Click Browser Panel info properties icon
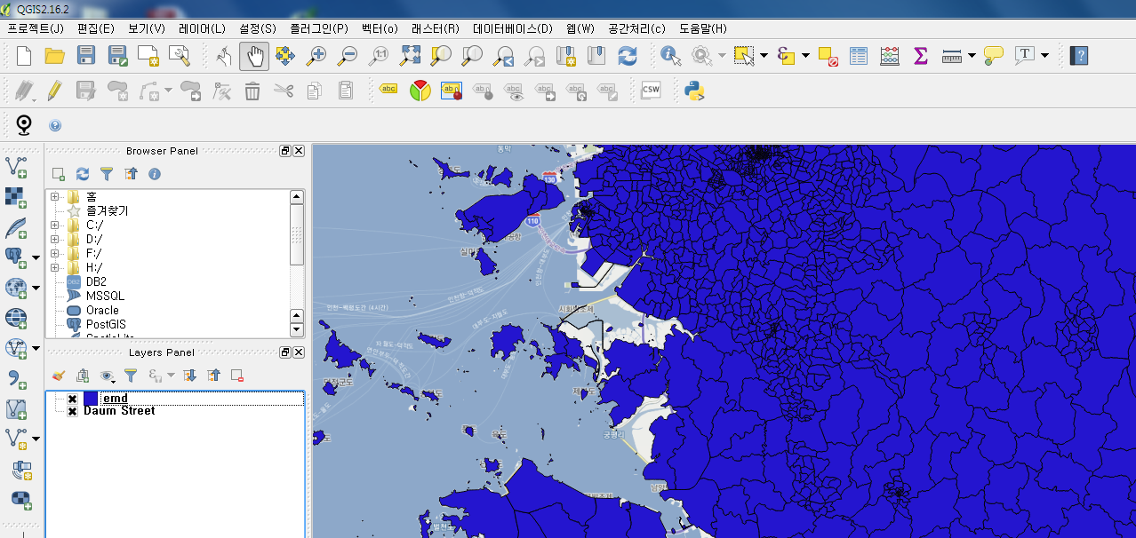The width and height of the screenshot is (1136, 538). point(155,174)
